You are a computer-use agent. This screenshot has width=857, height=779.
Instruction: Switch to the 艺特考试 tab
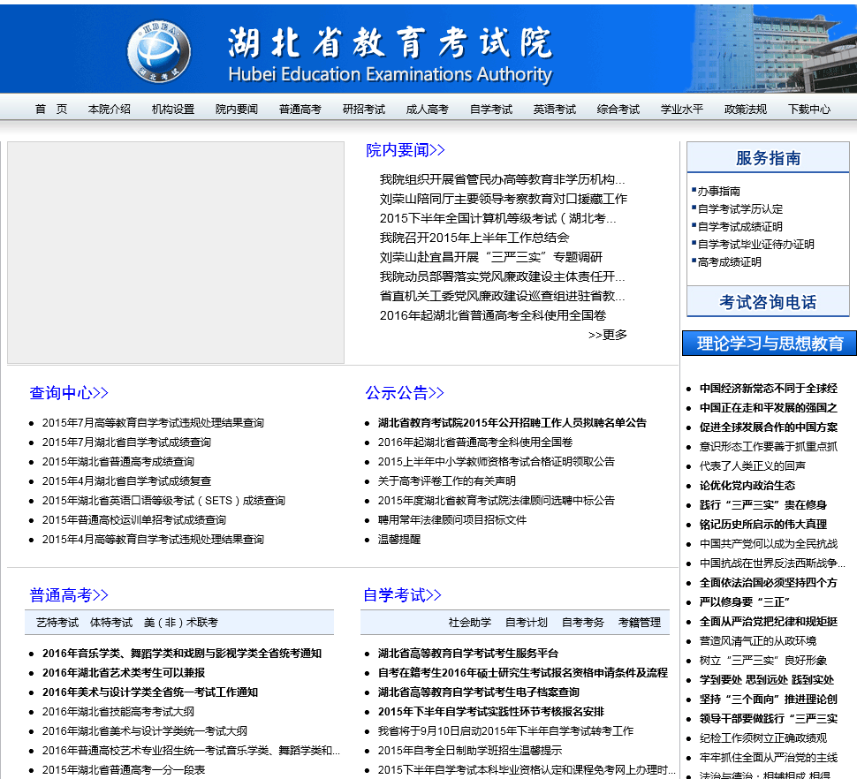point(57,623)
